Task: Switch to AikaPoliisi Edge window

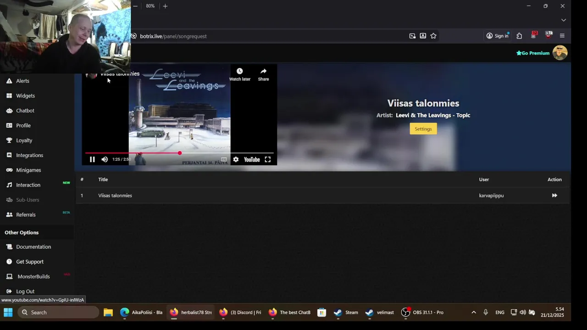Action: [141, 313]
